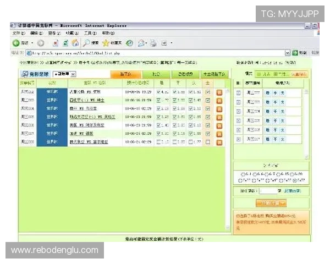
Task: Delete the second selected match in the right panel
Action: [239, 102]
